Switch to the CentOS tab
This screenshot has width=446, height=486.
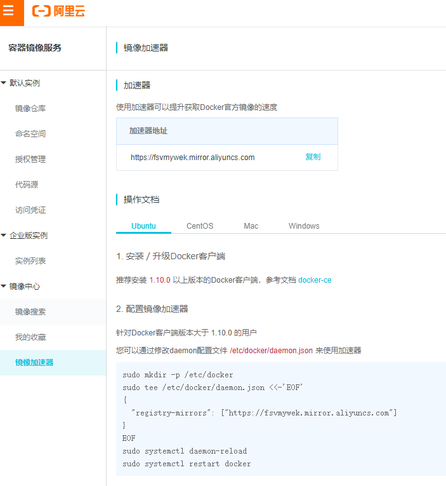pyautogui.click(x=200, y=226)
